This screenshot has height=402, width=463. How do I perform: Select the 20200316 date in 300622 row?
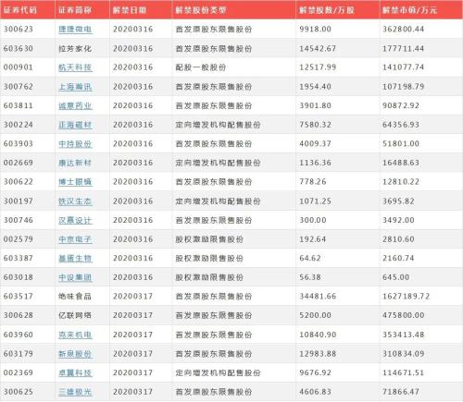tap(132, 182)
